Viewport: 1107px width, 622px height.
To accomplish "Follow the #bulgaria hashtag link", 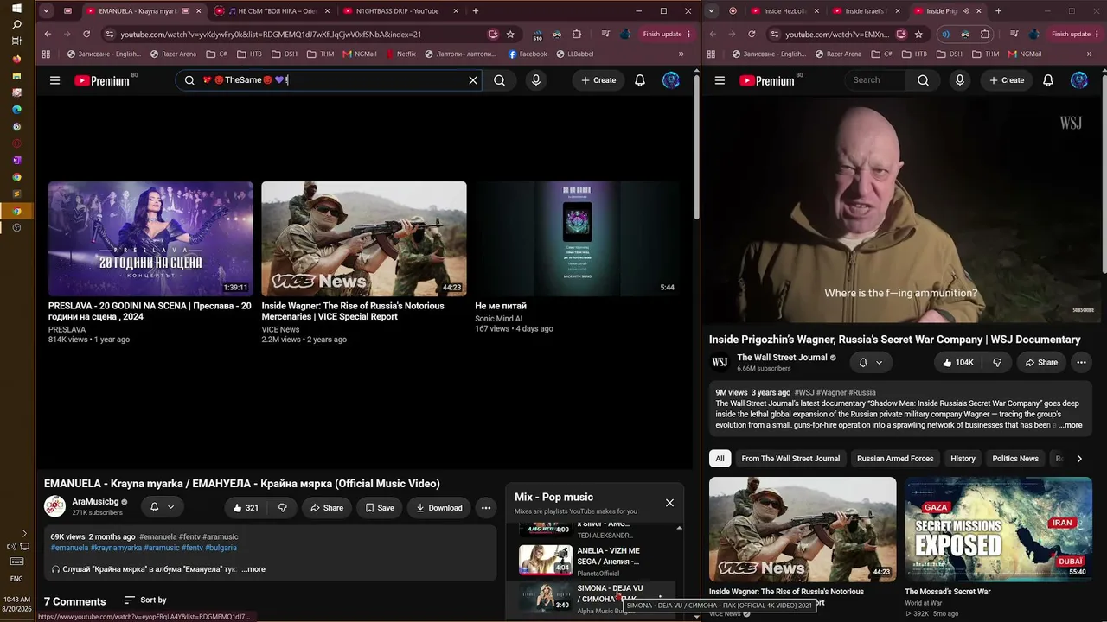I will (221, 548).
